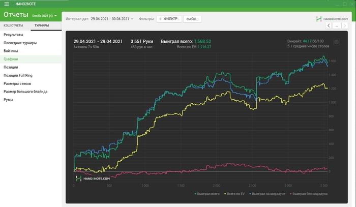The image size is (356, 207).
Task: Open Бай-ины report
Action: (x=31, y=51)
